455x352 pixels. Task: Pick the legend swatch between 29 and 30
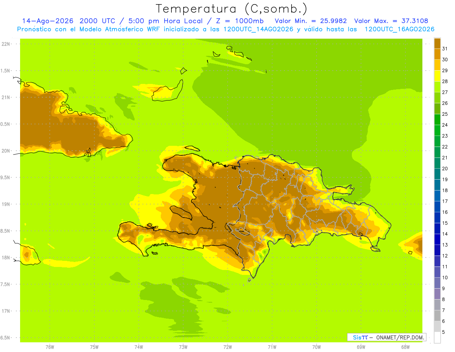[x=437, y=65]
